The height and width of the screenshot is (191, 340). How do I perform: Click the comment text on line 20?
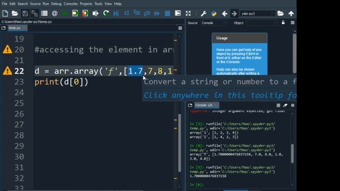point(104,49)
